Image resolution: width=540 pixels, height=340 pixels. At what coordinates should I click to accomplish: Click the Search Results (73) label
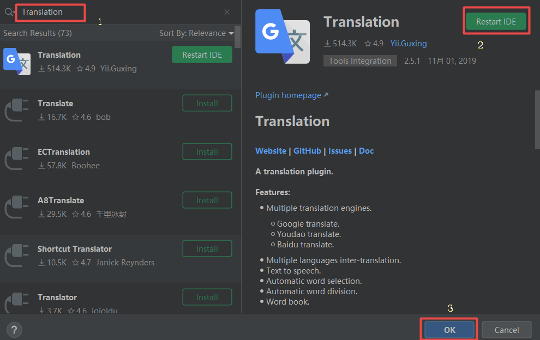[38, 33]
